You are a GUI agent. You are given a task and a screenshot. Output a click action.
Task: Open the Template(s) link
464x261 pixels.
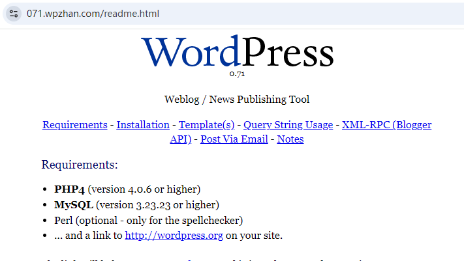206,125
